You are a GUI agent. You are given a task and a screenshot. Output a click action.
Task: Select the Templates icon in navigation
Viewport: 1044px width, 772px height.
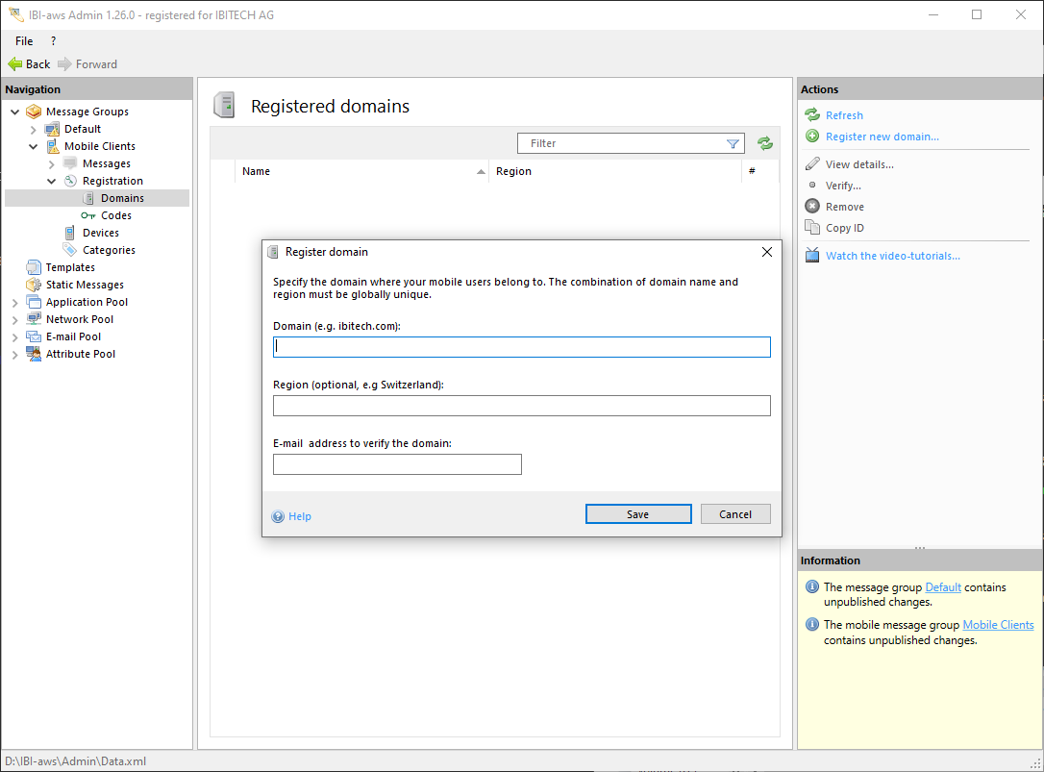click(x=34, y=267)
